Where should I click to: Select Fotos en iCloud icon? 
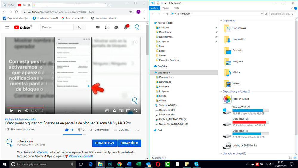tap(227, 99)
